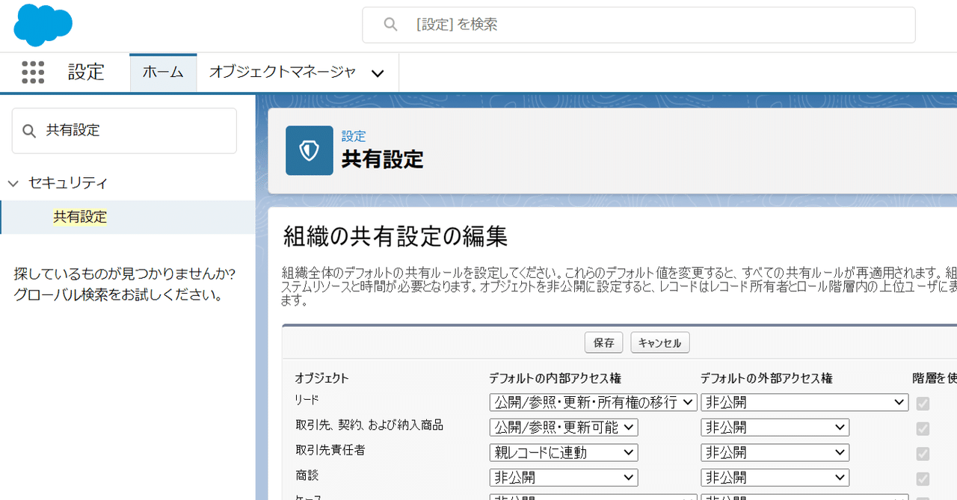Open リード external access dropdown
This screenshot has width=957, height=500.
pyautogui.click(x=804, y=402)
